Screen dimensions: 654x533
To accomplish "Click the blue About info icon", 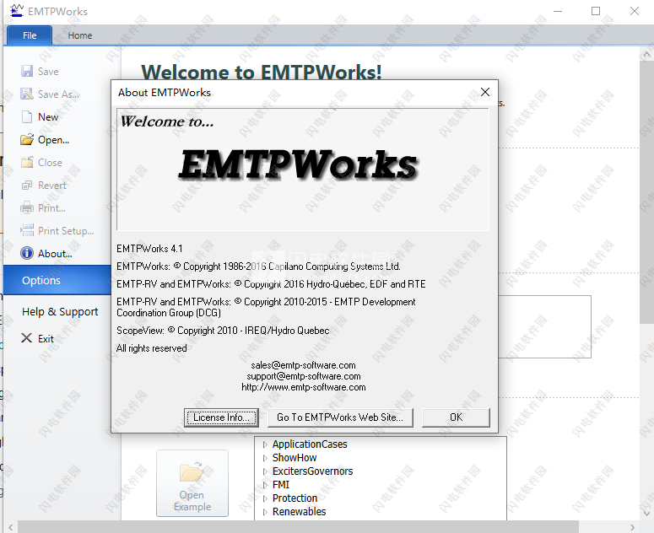I will [27, 253].
